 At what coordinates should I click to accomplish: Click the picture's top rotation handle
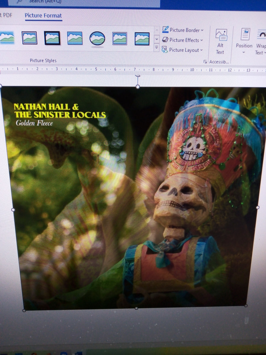pos(138,76)
